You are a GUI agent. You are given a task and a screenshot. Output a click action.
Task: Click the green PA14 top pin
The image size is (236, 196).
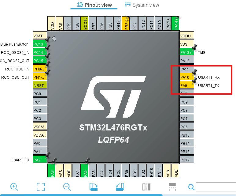coord(175,23)
